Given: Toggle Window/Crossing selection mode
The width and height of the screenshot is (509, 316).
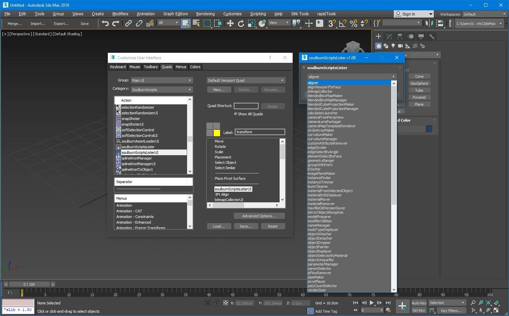Looking at the screenshot, I should 218,23.
